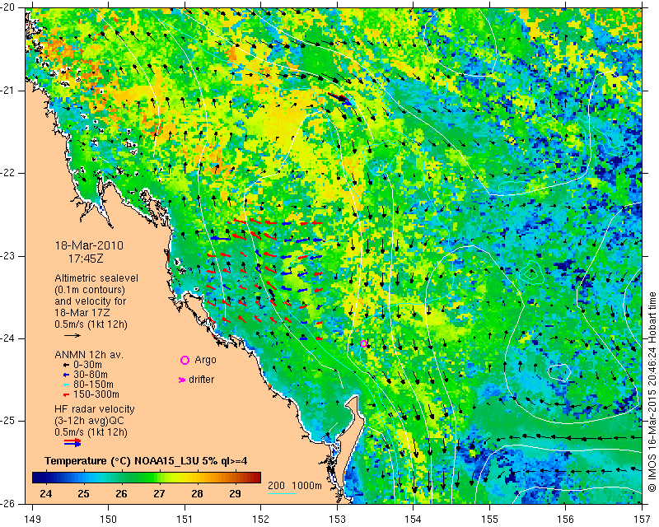
Task: Click the latitude axis label -25
Action: pyautogui.click(x=7, y=421)
